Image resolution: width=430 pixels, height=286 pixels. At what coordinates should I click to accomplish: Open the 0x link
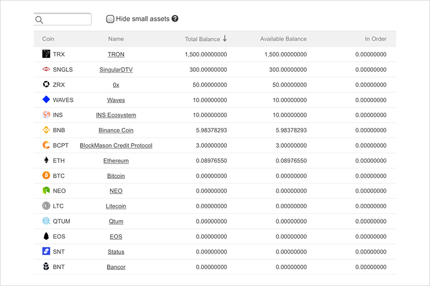[x=116, y=85]
